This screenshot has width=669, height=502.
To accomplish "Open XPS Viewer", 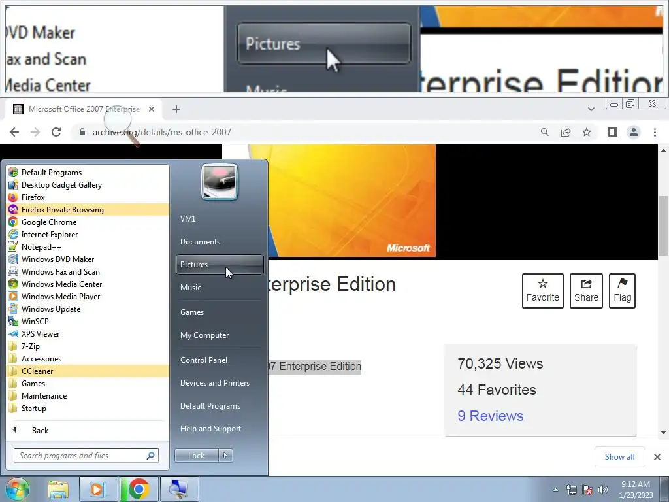I will pos(88,334).
